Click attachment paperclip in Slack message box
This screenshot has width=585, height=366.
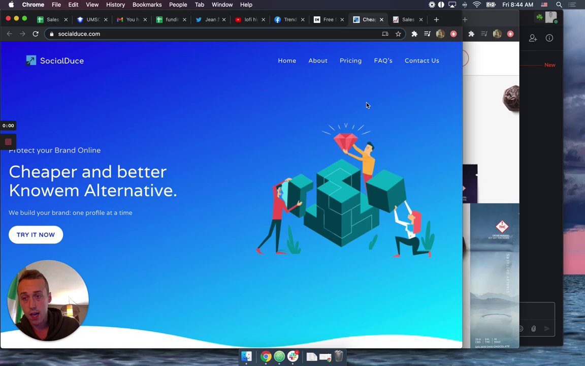pyautogui.click(x=534, y=329)
